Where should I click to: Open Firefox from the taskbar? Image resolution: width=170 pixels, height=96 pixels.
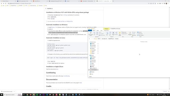coord(31,95)
